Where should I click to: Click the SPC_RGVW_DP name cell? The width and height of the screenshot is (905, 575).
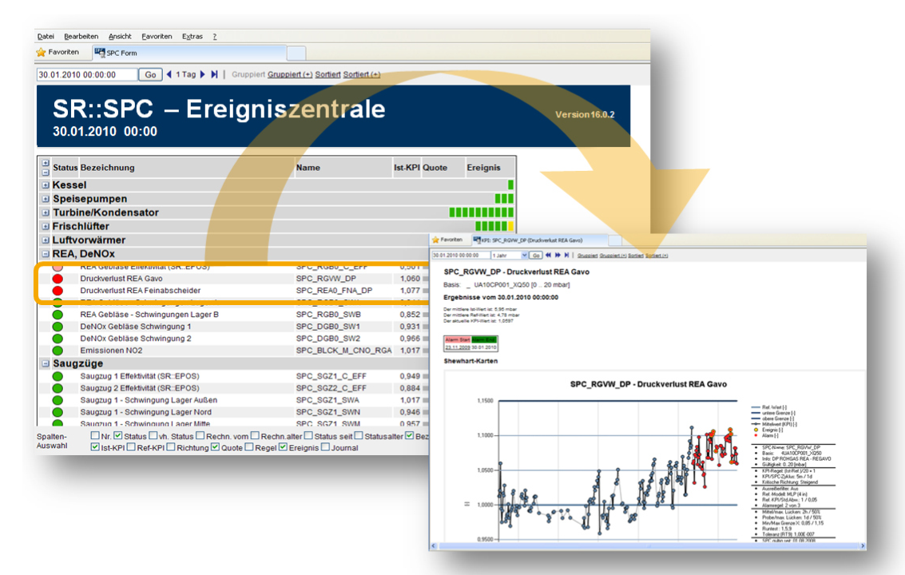[x=326, y=279]
